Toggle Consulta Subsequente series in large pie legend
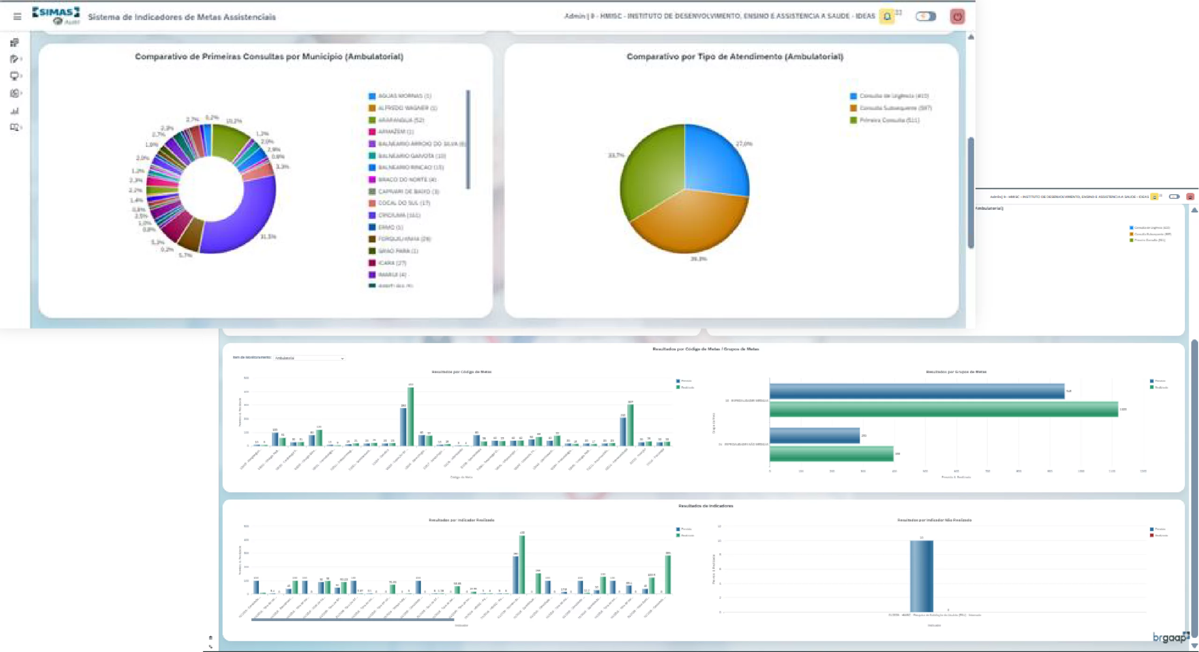This screenshot has height=652, width=1199. click(x=895, y=108)
